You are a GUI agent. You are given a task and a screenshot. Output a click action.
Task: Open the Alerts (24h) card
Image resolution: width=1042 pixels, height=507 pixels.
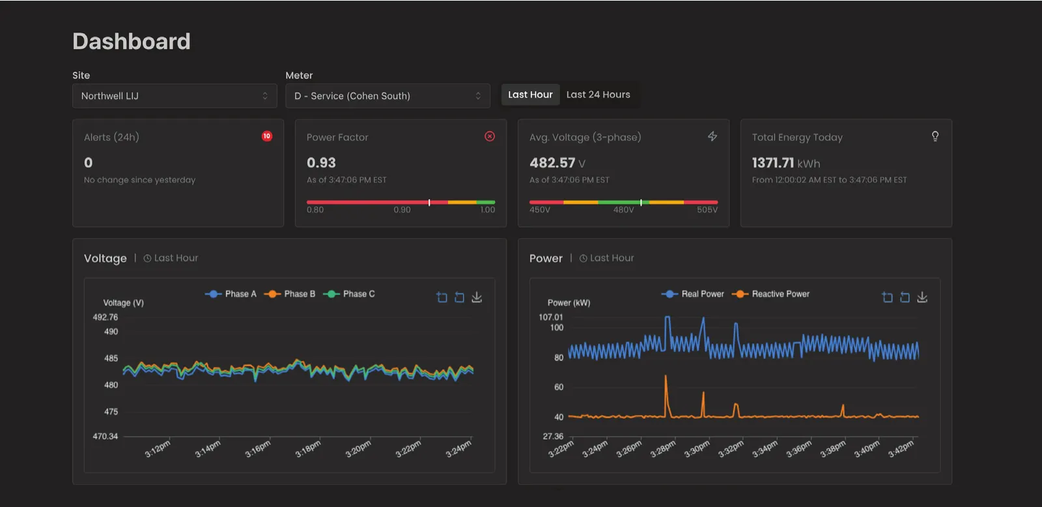pyautogui.click(x=178, y=173)
